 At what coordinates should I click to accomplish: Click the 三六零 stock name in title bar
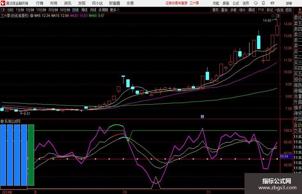click(x=194, y=3)
